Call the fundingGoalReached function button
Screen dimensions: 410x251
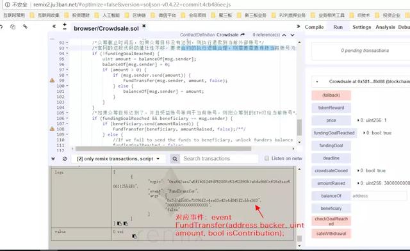coord(334,133)
